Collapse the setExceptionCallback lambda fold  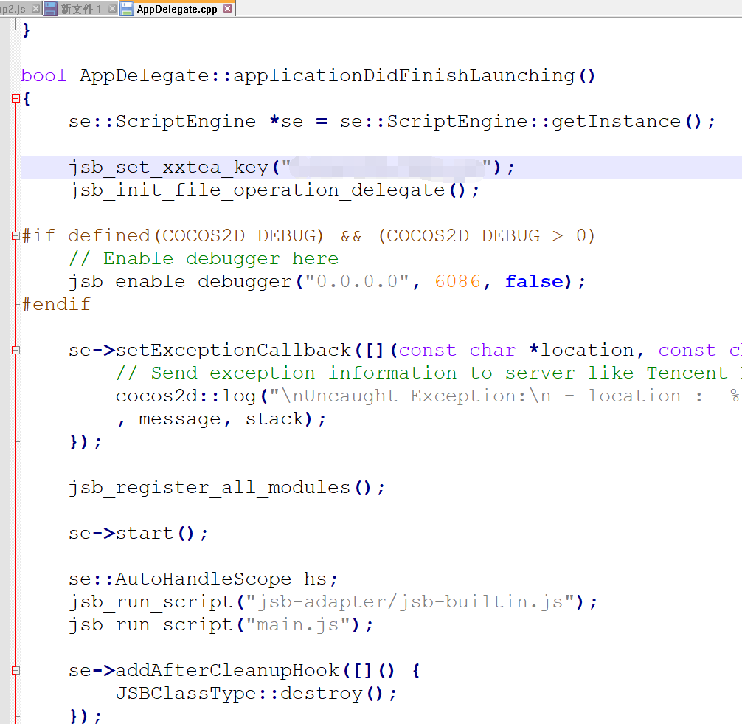click(15, 350)
